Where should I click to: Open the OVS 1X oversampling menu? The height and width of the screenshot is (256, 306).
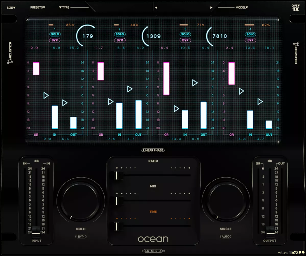click(x=296, y=8)
